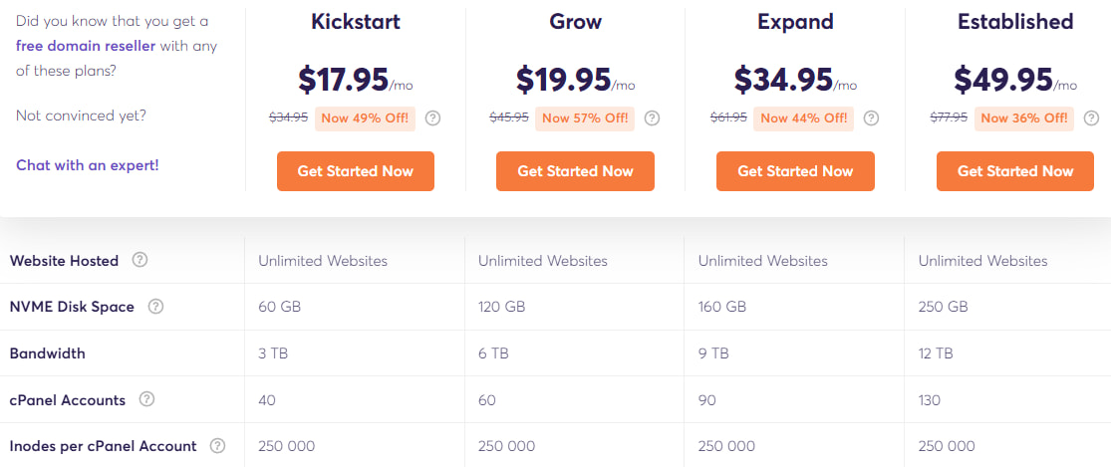Click the Now 44% Off badge

[803, 118]
